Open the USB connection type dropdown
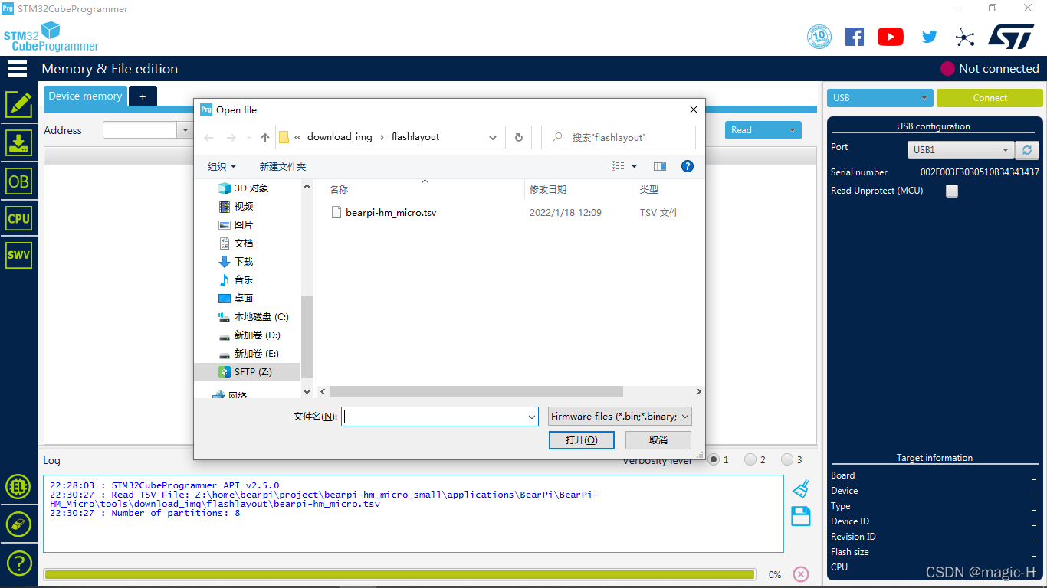The image size is (1047, 588). pyautogui.click(x=879, y=98)
